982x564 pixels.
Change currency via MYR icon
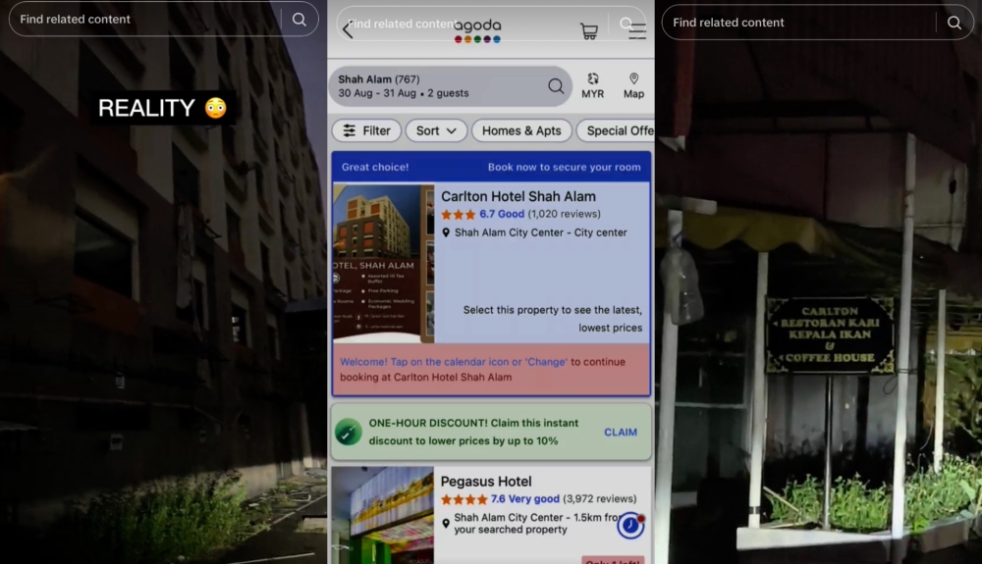[592, 85]
